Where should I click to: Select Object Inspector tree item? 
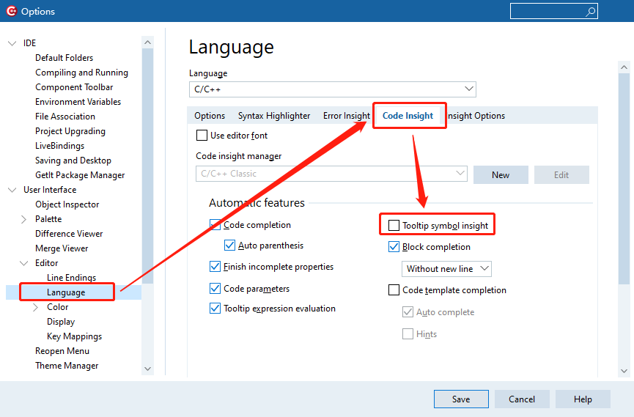point(67,204)
